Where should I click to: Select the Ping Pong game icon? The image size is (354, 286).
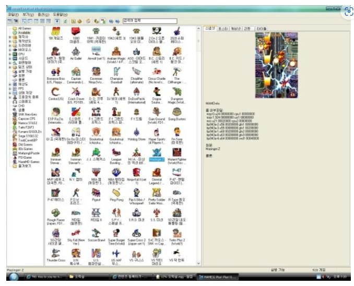point(116,195)
